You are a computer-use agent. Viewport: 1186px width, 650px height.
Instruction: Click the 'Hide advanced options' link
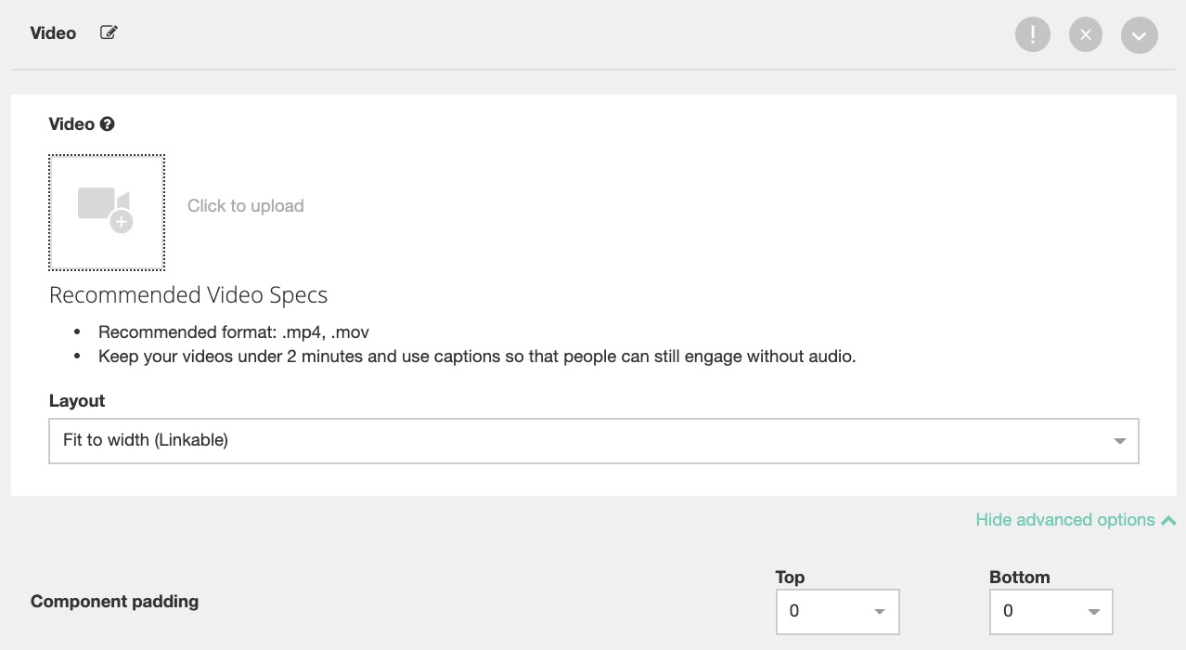(1064, 520)
